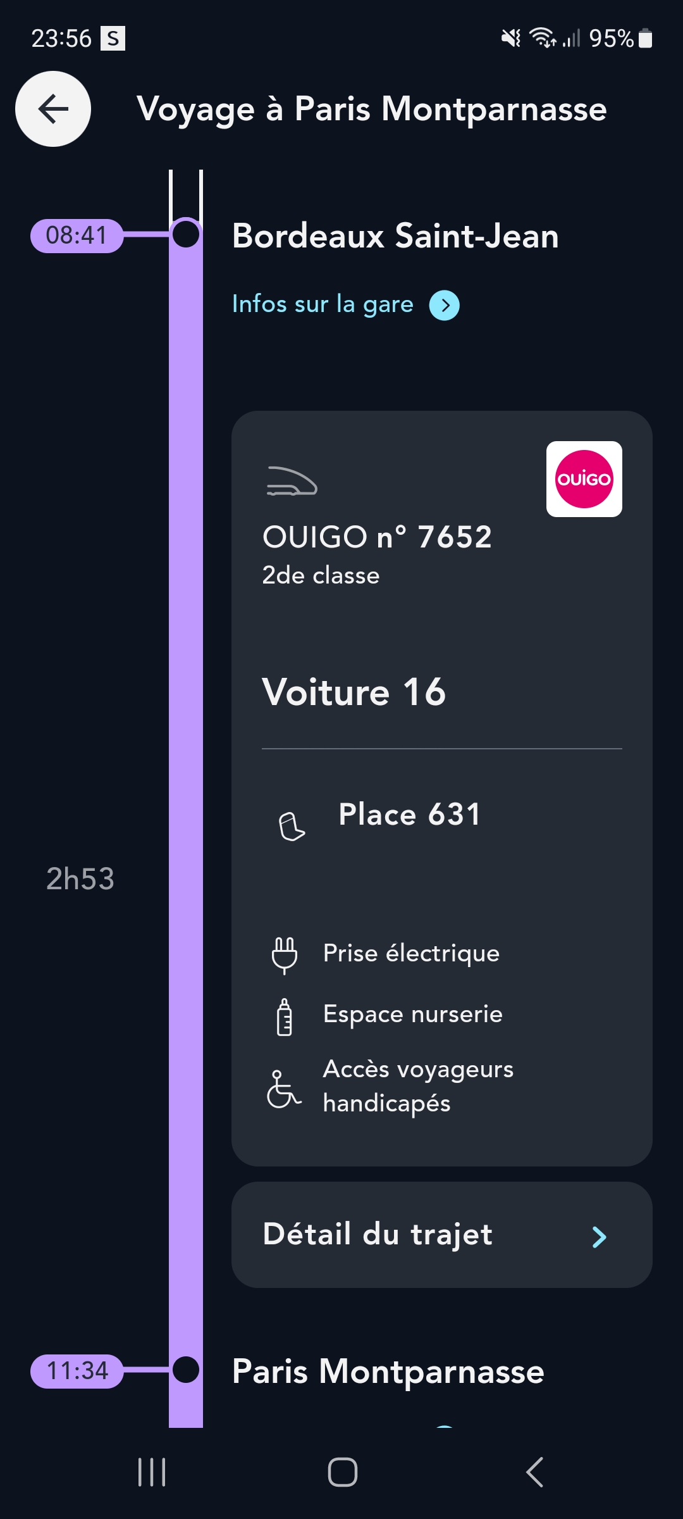Select Paris Montparnasse arrival station
683x1519 pixels.
tap(388, 1372)
